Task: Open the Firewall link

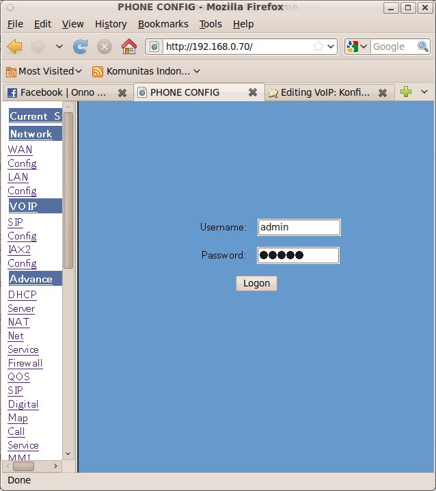Action: coord(25,363)
